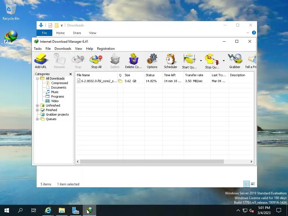Select the Compressed category
The width and height of the screenshot is (288, 216).
[x=60, y=83]
